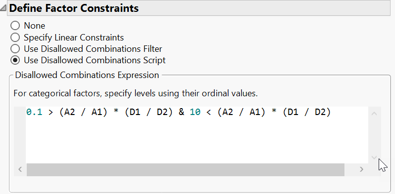Click the script editor's left gutter
The height and width of the screenshot is (194, 395).
click(x=20, y=135)
